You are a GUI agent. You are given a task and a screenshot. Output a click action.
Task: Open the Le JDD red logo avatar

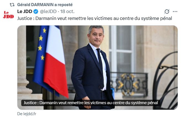click(8, 15)
